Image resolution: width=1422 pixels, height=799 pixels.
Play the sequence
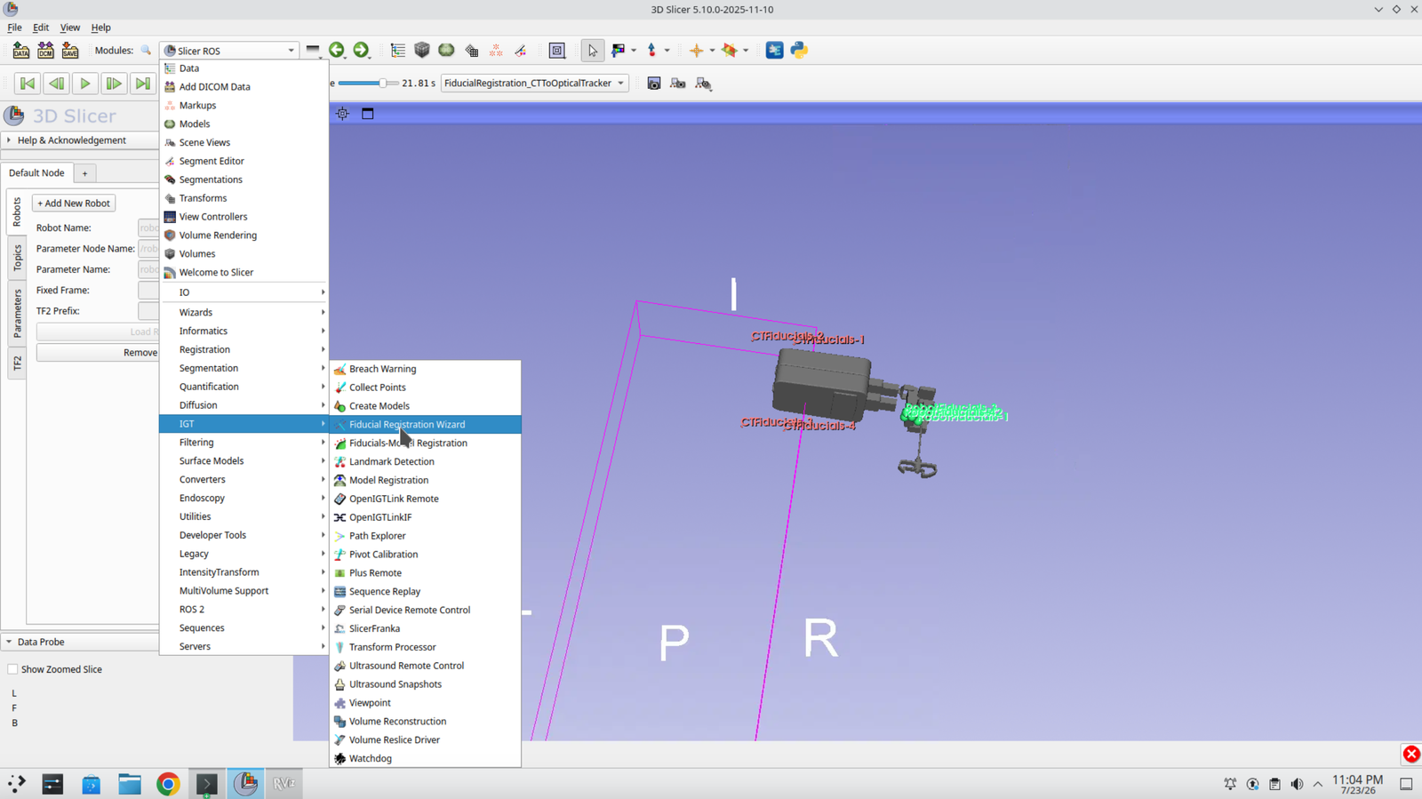85,84
